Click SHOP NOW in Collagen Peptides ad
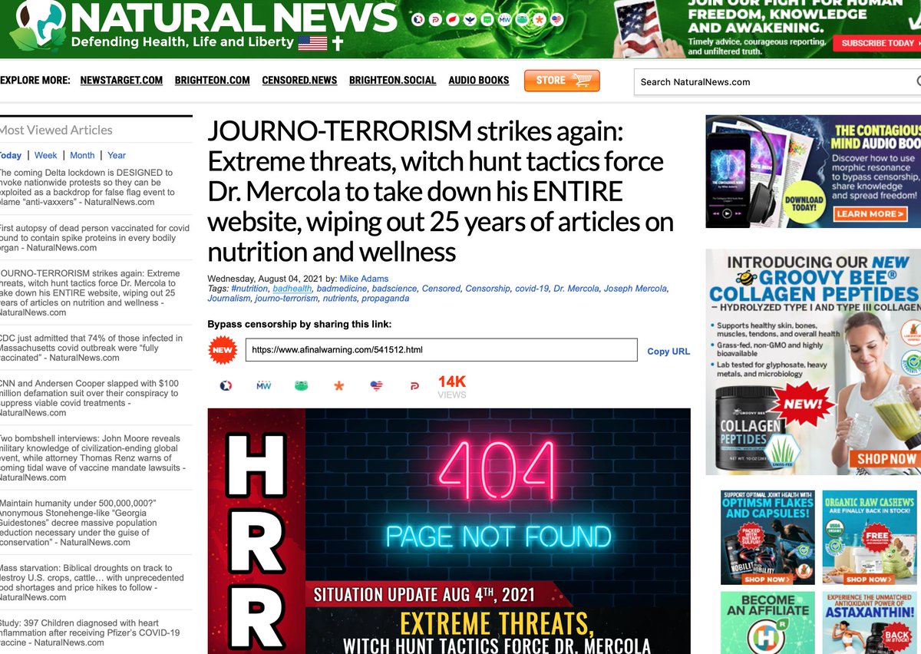 [886, 459]
